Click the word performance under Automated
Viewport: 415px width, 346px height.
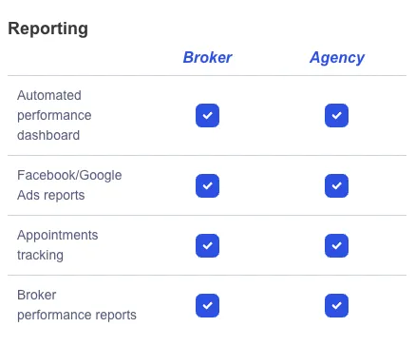(54, 116)
